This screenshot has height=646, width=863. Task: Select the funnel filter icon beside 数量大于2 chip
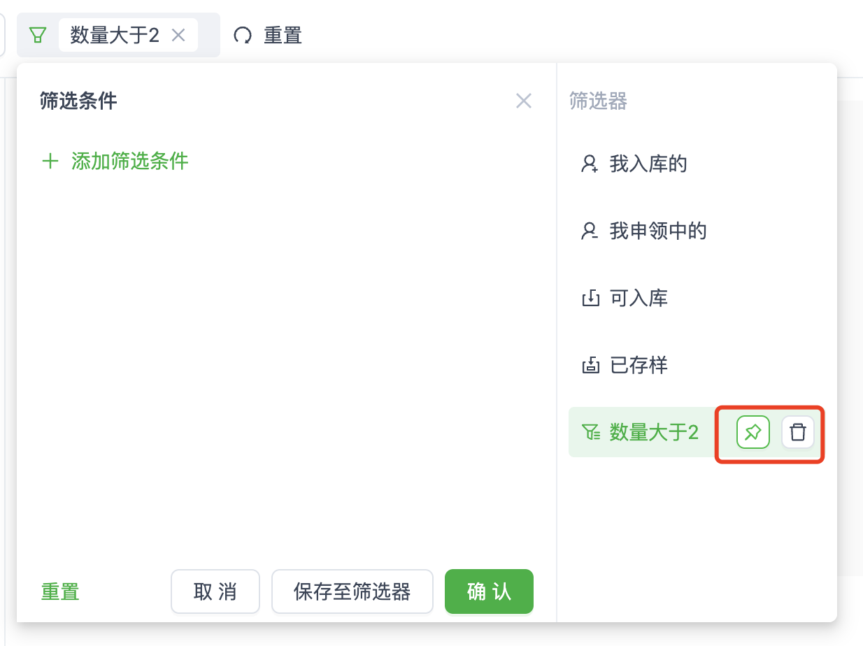39,34
